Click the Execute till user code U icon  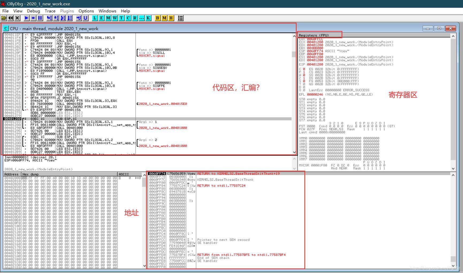pos(86,18)
